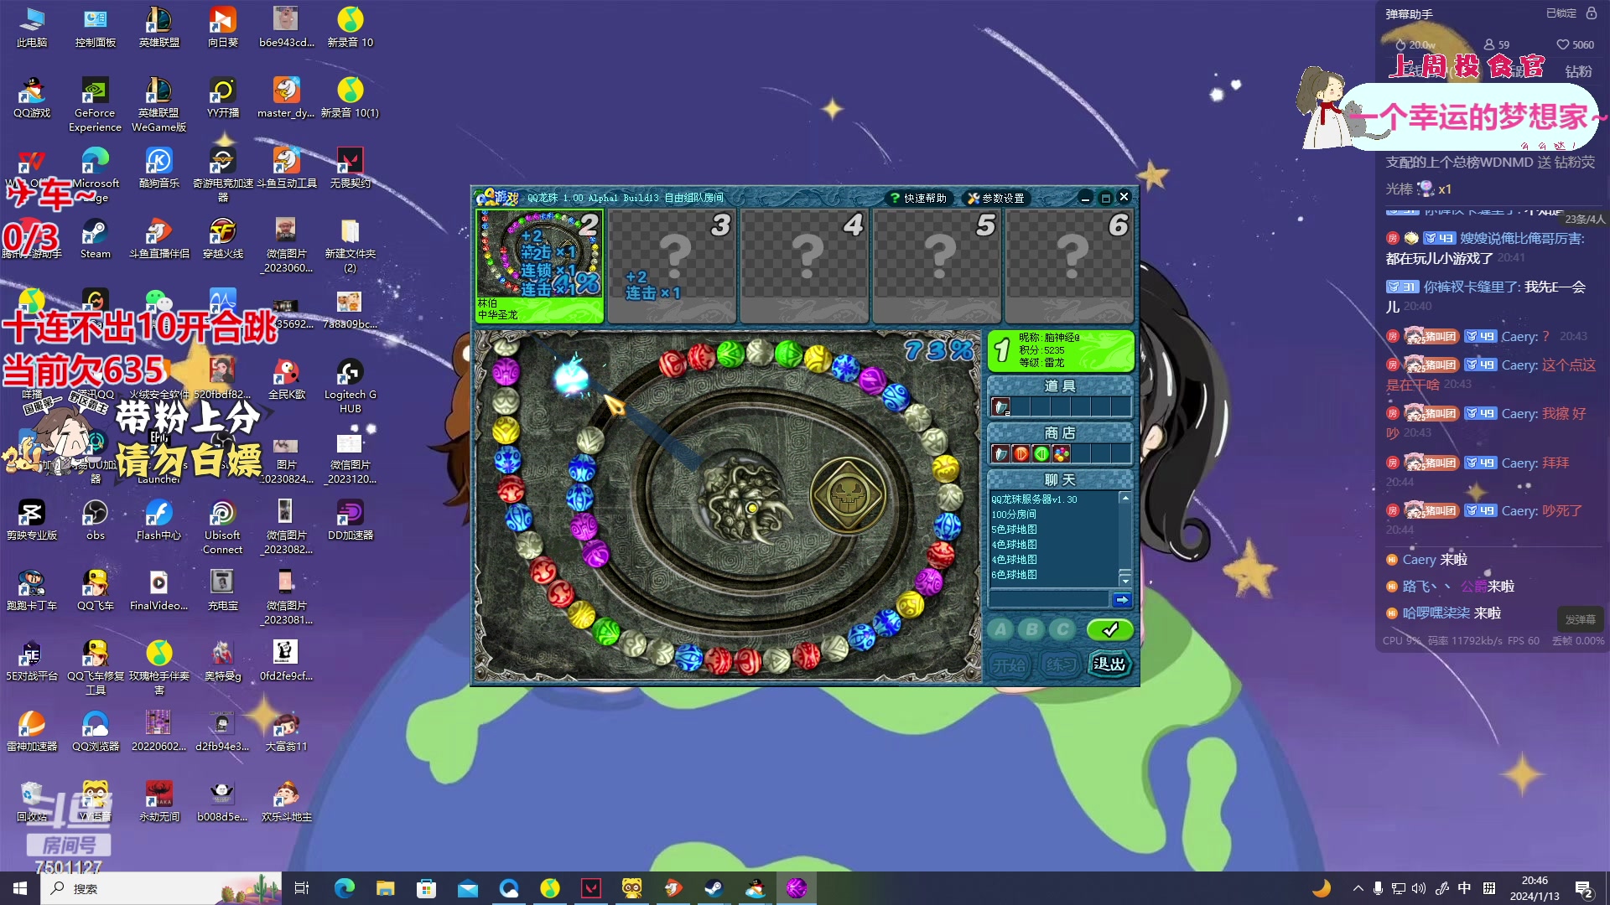Select empty player slot 3
This screenshot has height=905, width=1610.
click(x=672, y=266)
